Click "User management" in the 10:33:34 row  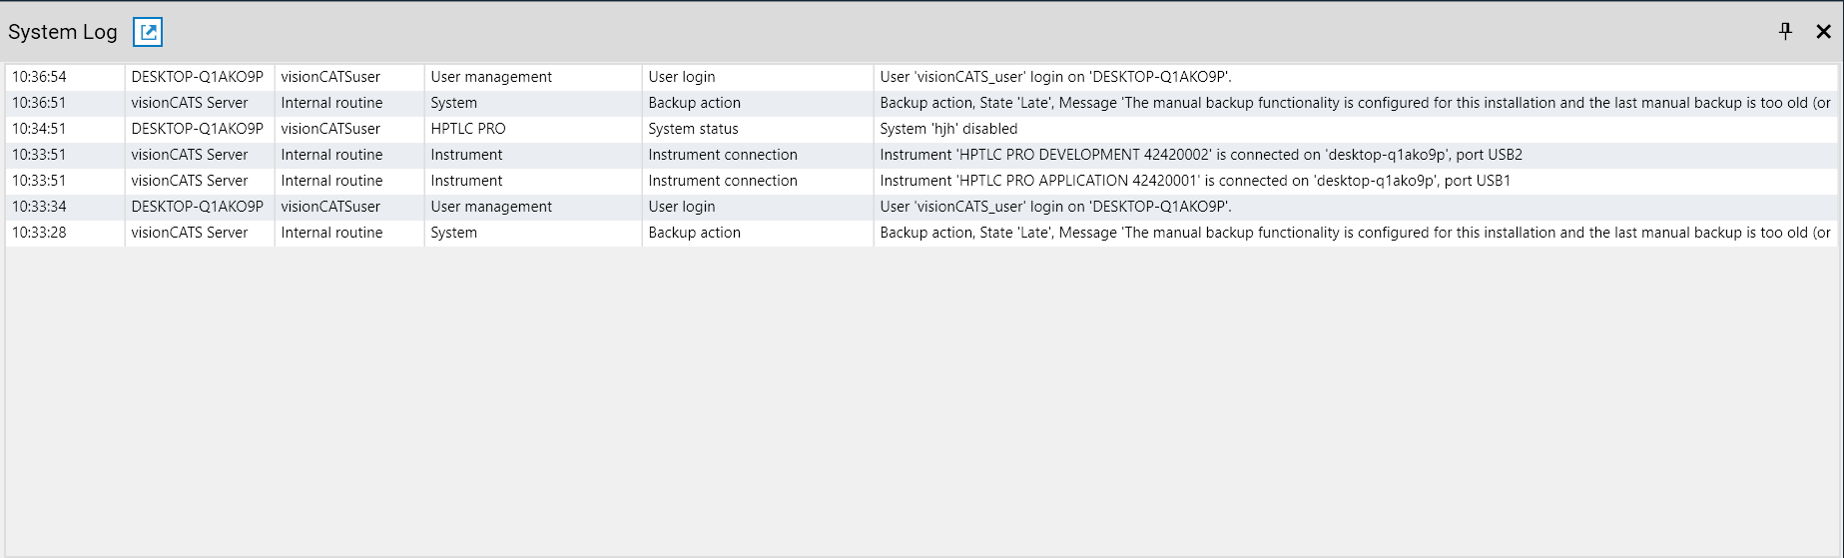pos(491,207)
